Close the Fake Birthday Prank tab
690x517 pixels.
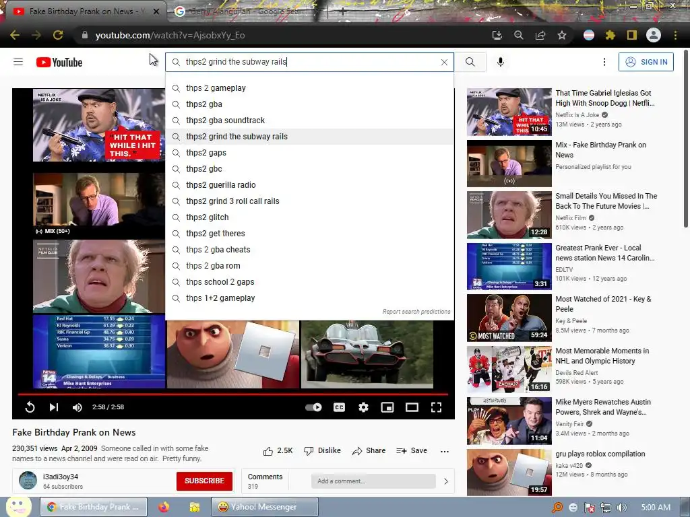pyautogui.click(x=156, y=11)
